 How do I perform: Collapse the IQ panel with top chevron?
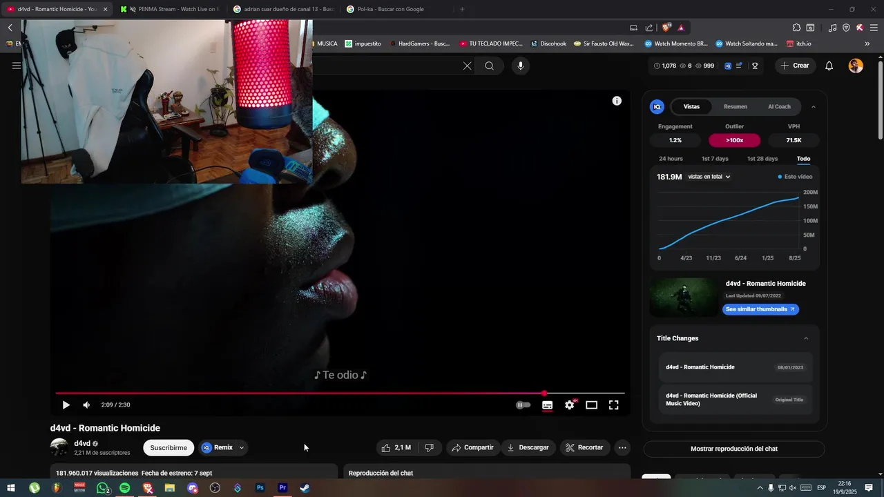813,106
